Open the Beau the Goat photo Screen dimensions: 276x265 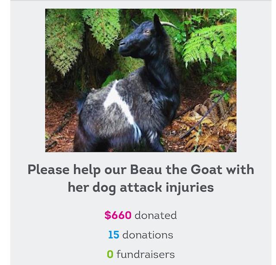pyautogui.click(x=141, y=80)
